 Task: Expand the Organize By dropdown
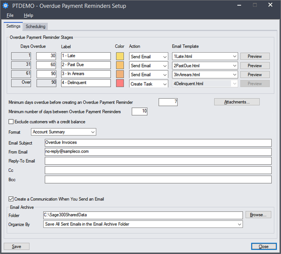click(239, 224)
